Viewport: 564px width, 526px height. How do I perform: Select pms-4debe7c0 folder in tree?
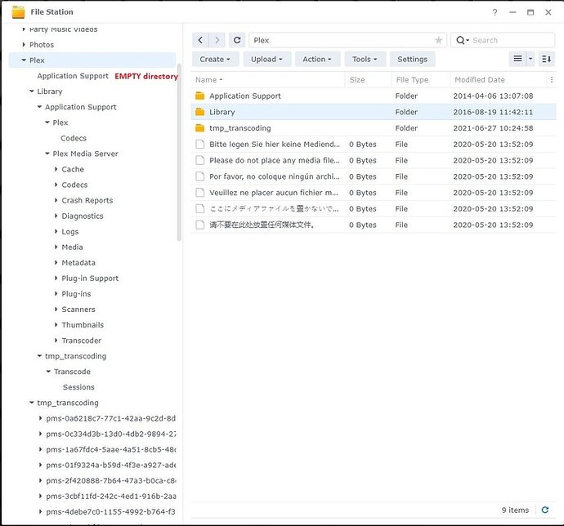click(x=111, y=511)
